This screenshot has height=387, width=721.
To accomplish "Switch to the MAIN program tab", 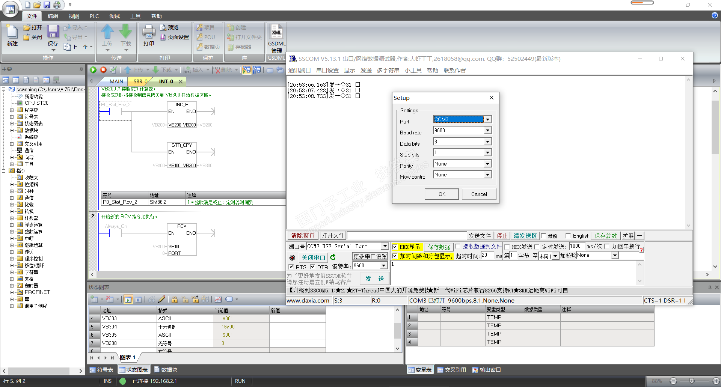I will coord(116,81).
